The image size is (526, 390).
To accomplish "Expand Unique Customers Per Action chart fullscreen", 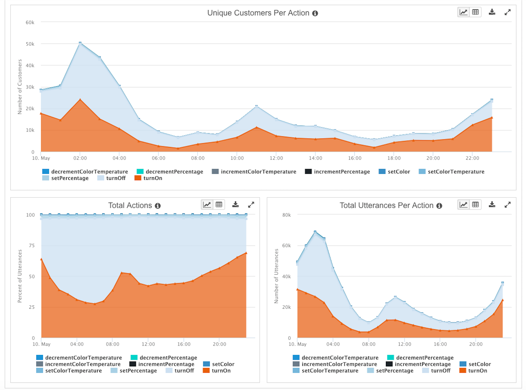I will coord(508,12).
